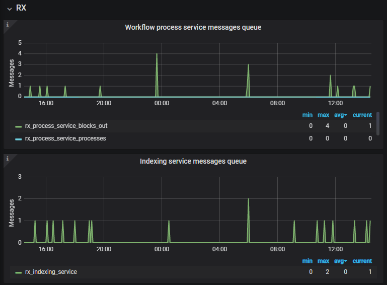Click blue color swatch of rx_process_service_processes
The width and height of the screenshot is (387, 285).
[19, 138]
